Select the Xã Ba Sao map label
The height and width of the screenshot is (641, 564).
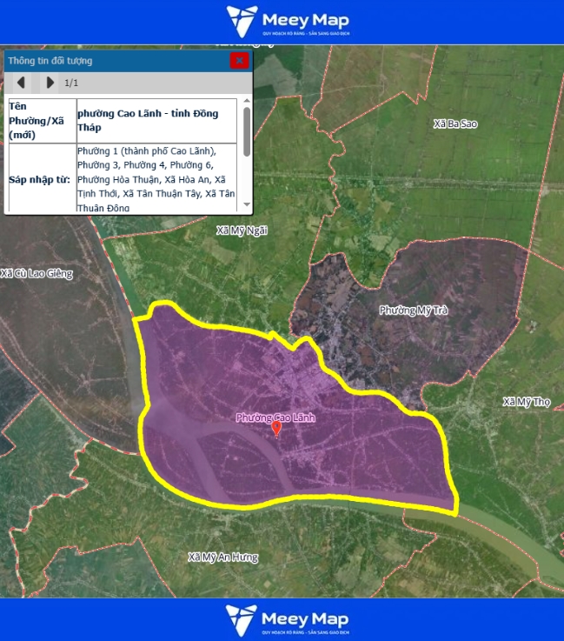(x=455, y=124)
